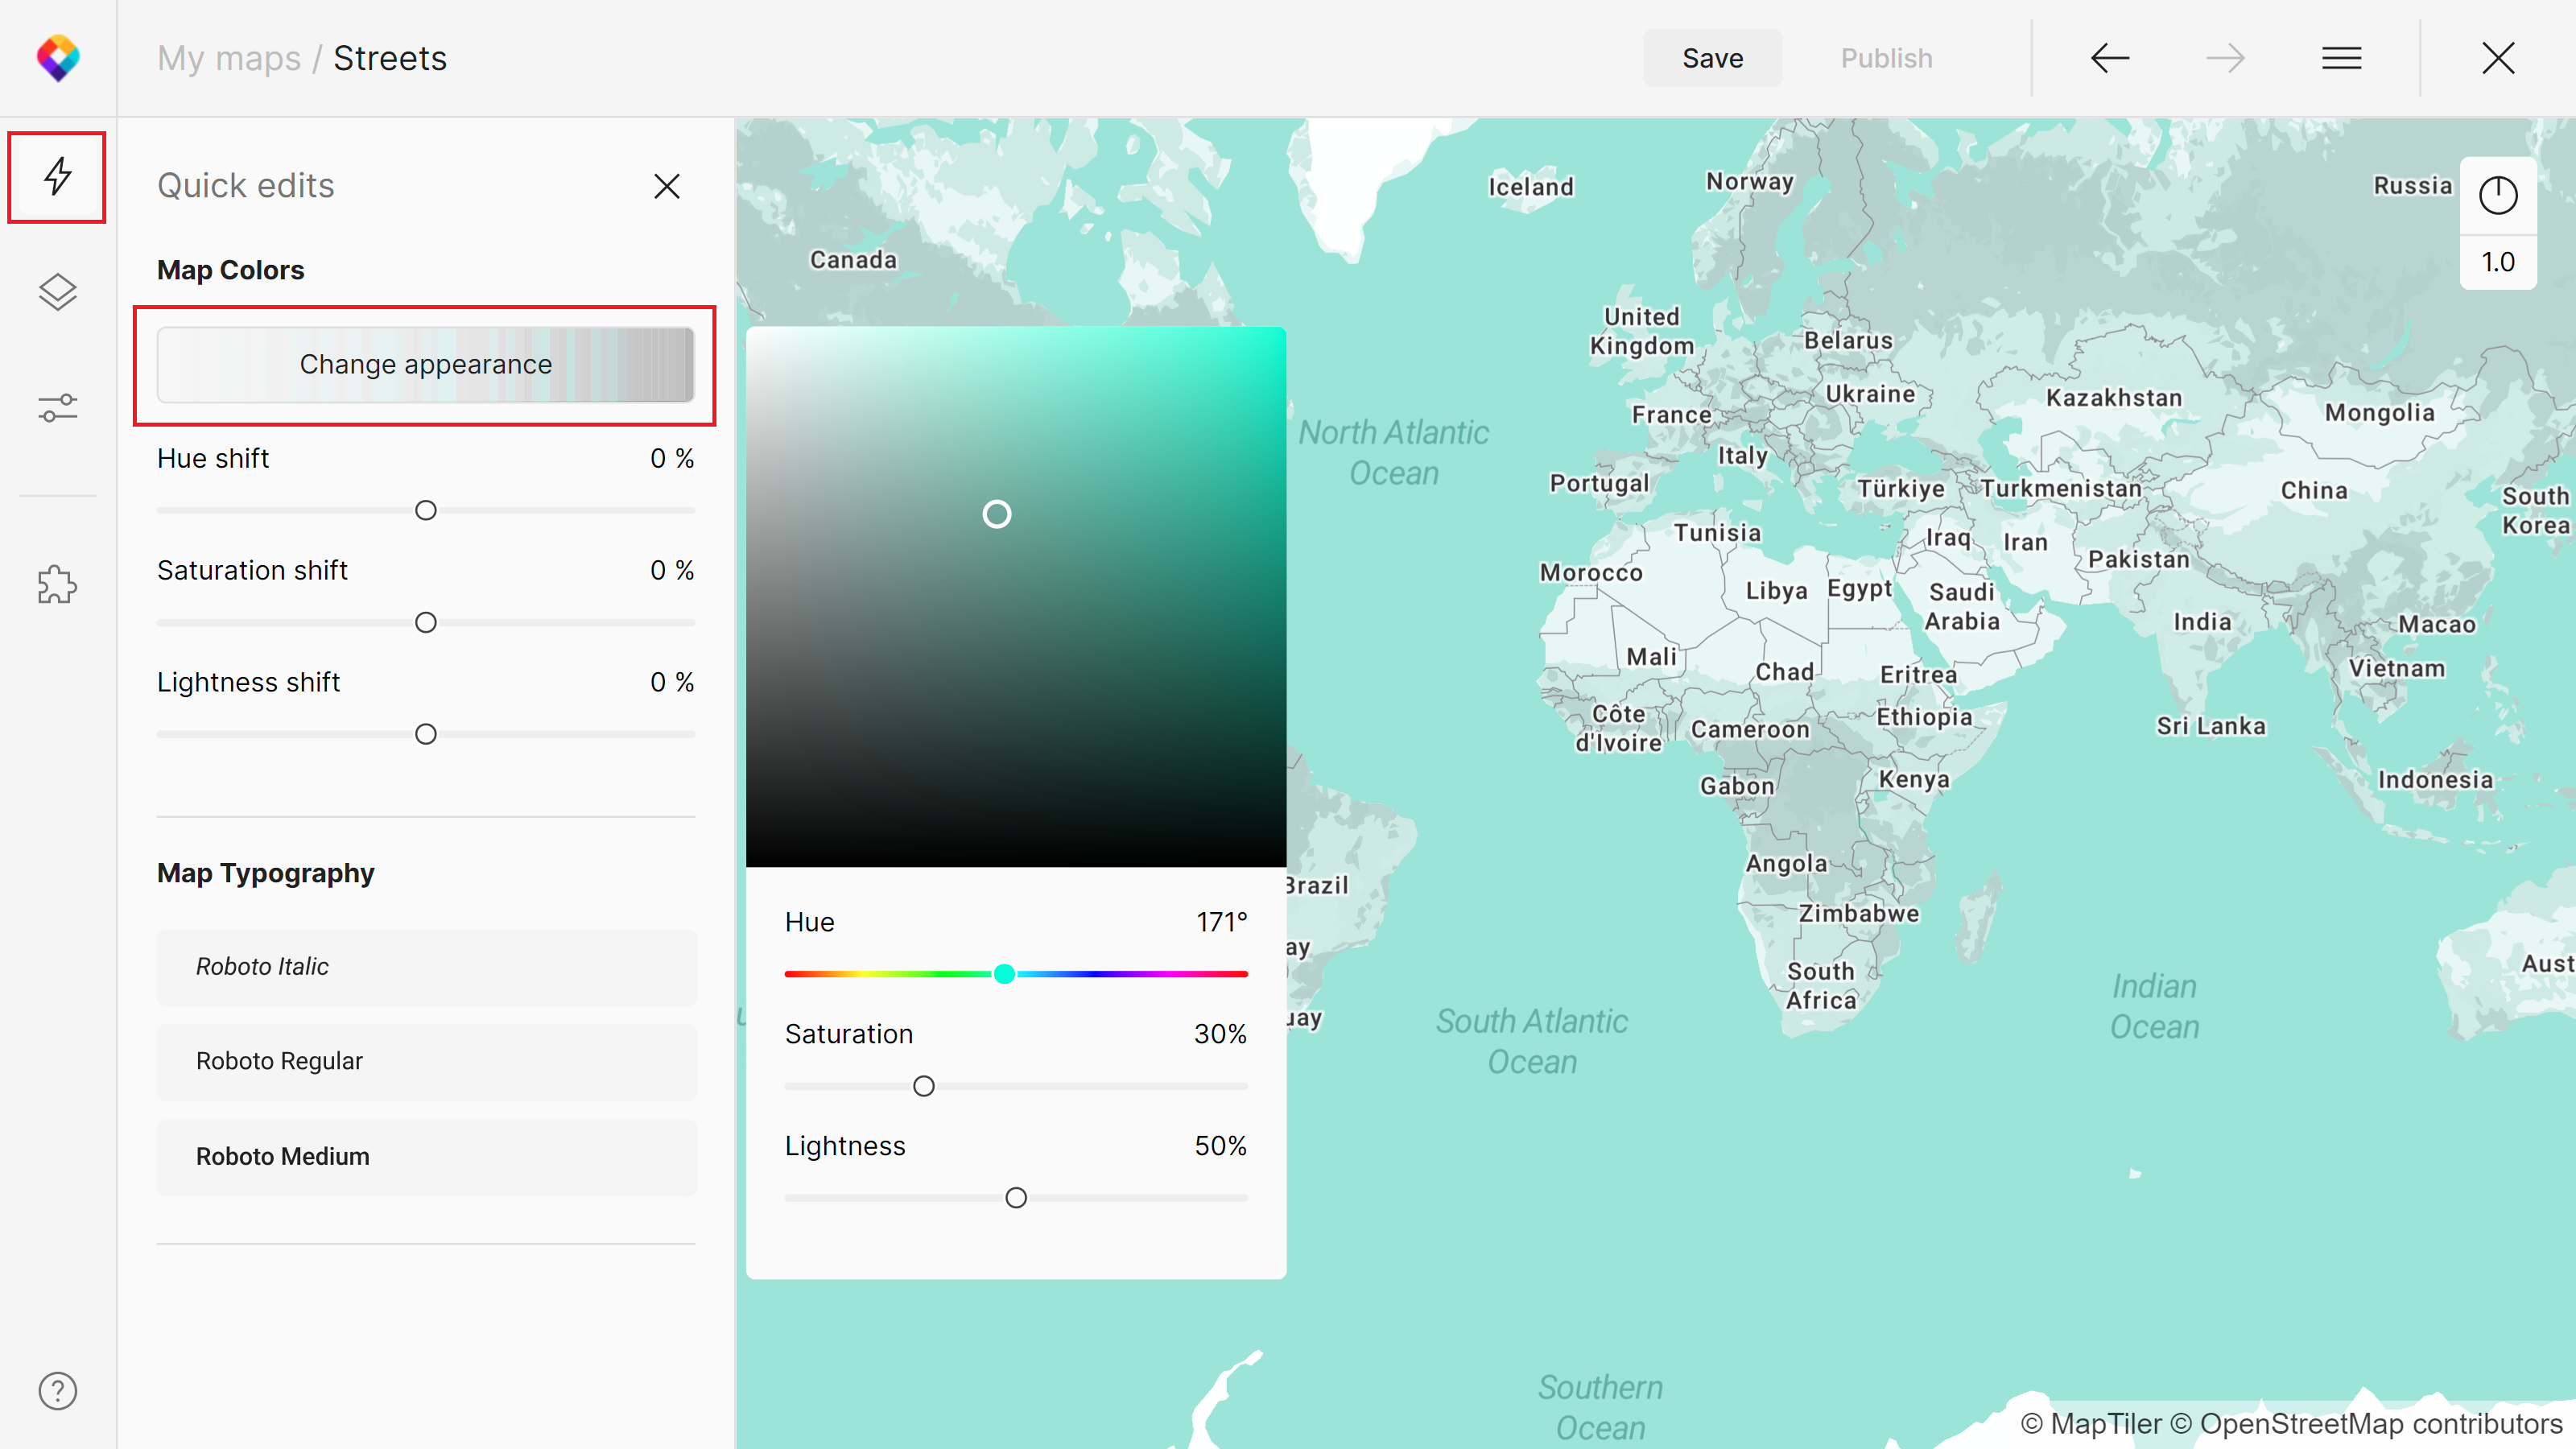Click the Sri Lanka label on map
This screenshot has height=1449, width=2576.
click(x=2210, y=726)
